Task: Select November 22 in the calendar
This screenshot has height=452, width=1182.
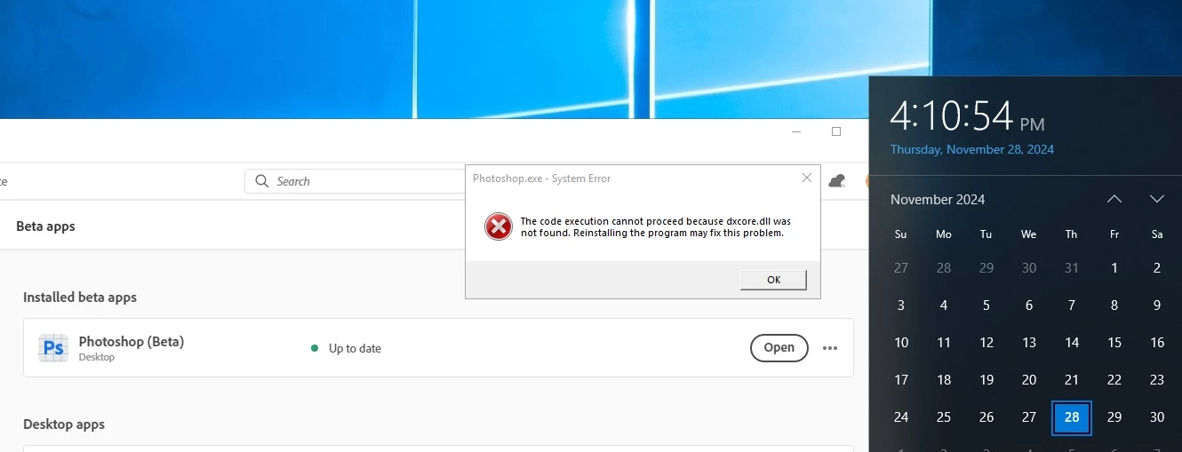Action: 1114,380
